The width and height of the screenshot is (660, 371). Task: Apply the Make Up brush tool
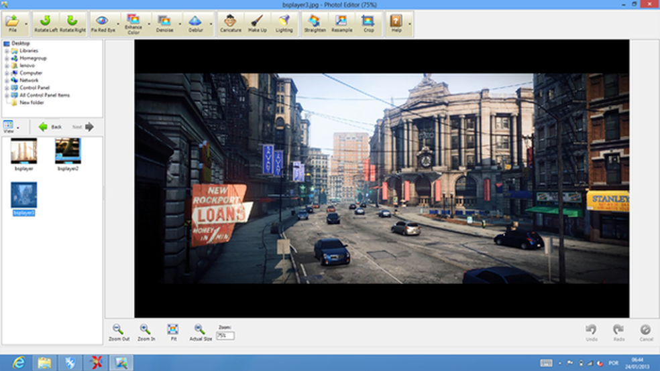coord(257,23)
